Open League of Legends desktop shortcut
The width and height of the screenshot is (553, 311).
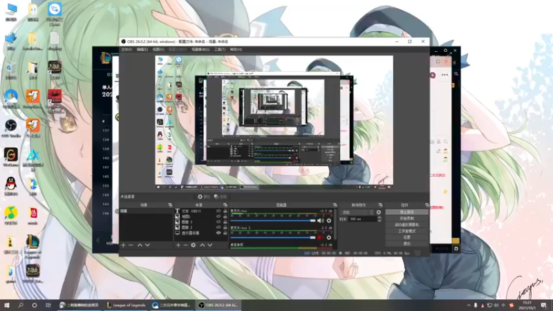point(32,247)
